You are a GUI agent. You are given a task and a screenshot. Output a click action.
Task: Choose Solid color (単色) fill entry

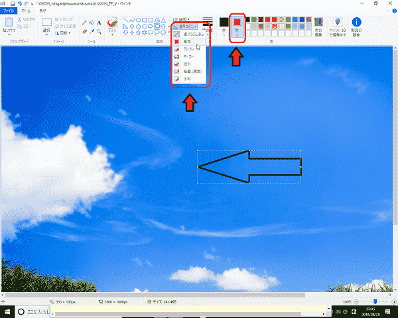pos(189,41)
